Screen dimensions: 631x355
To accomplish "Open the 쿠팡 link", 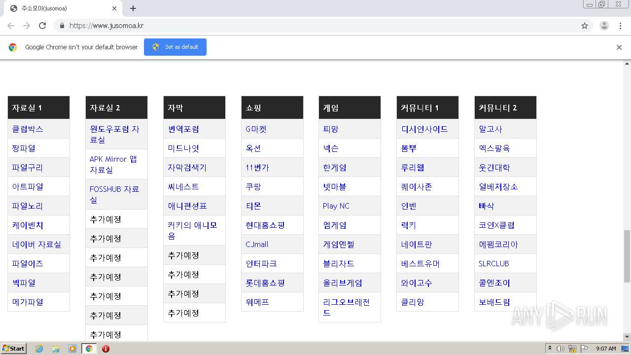I will pos(253,186).
